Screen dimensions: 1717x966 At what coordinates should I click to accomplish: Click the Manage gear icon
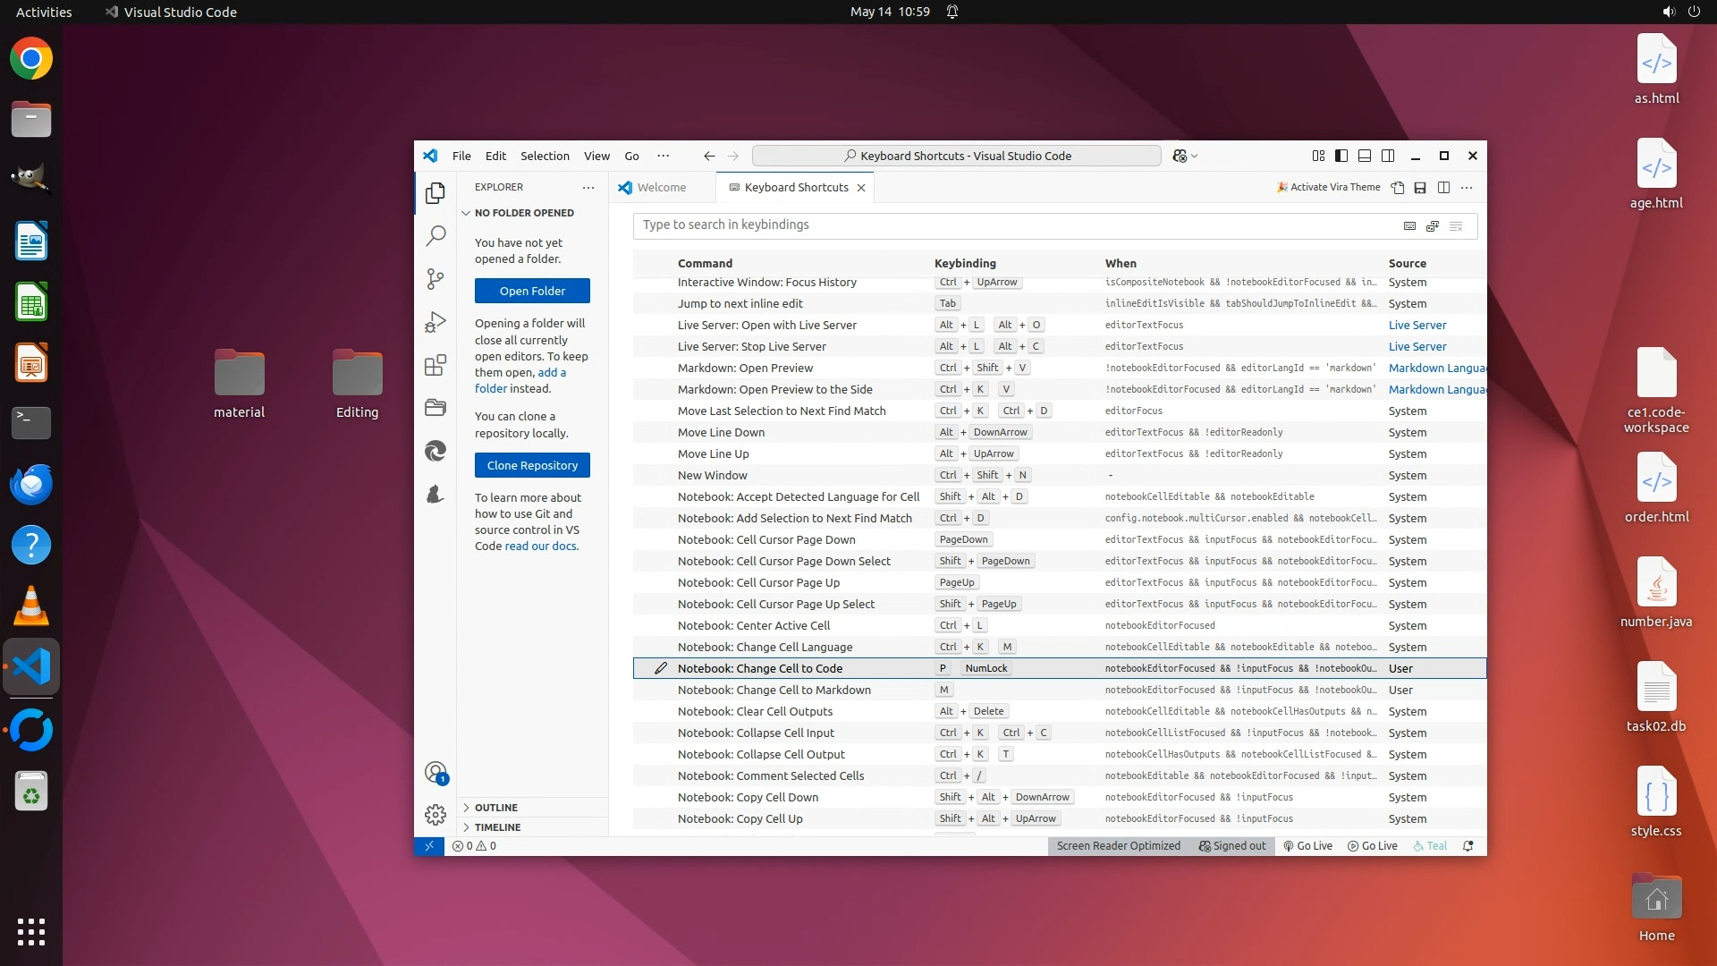[436, 815]
